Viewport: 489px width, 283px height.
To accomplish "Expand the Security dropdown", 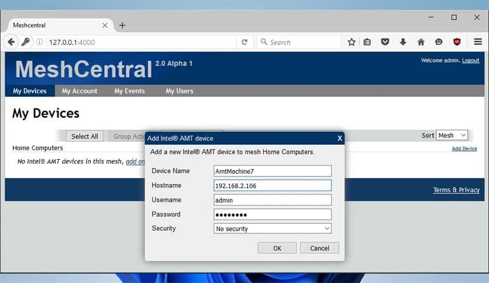I will click(272, 229).
